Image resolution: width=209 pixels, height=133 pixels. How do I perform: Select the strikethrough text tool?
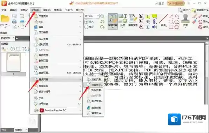(148, 21)
